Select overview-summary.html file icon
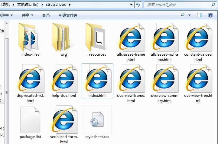 (165, 78)
